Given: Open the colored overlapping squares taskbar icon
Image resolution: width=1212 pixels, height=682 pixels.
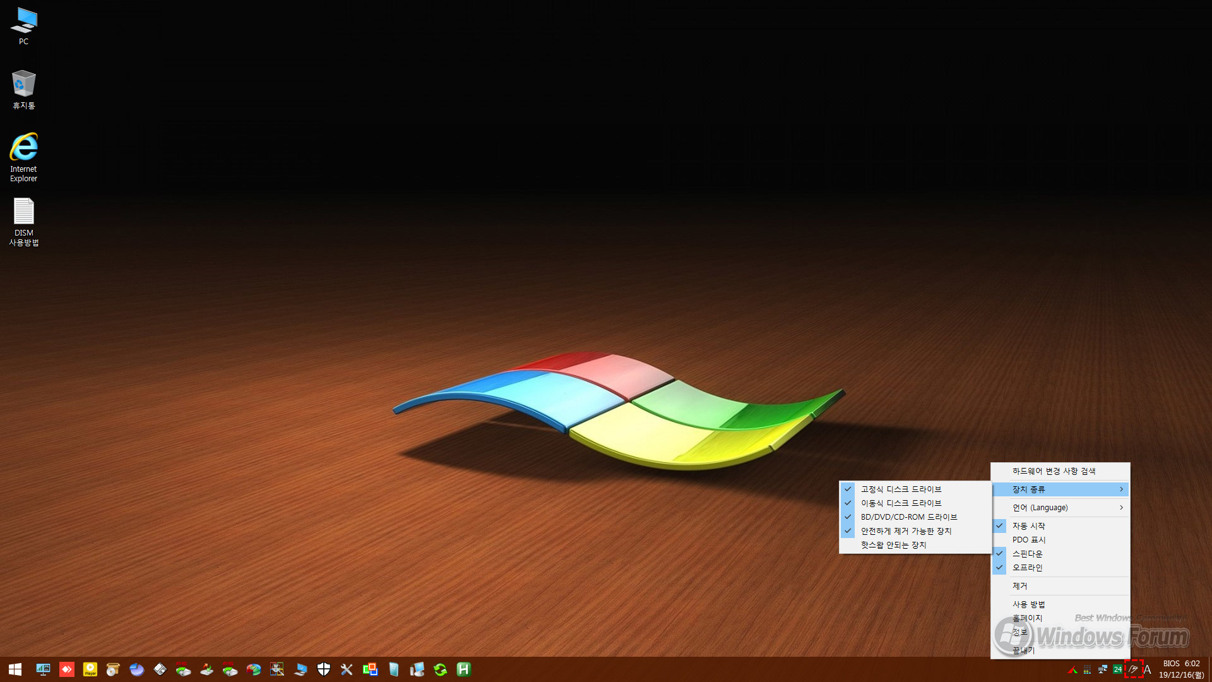Looking at the screenshot, I should (x=370, y=669).
